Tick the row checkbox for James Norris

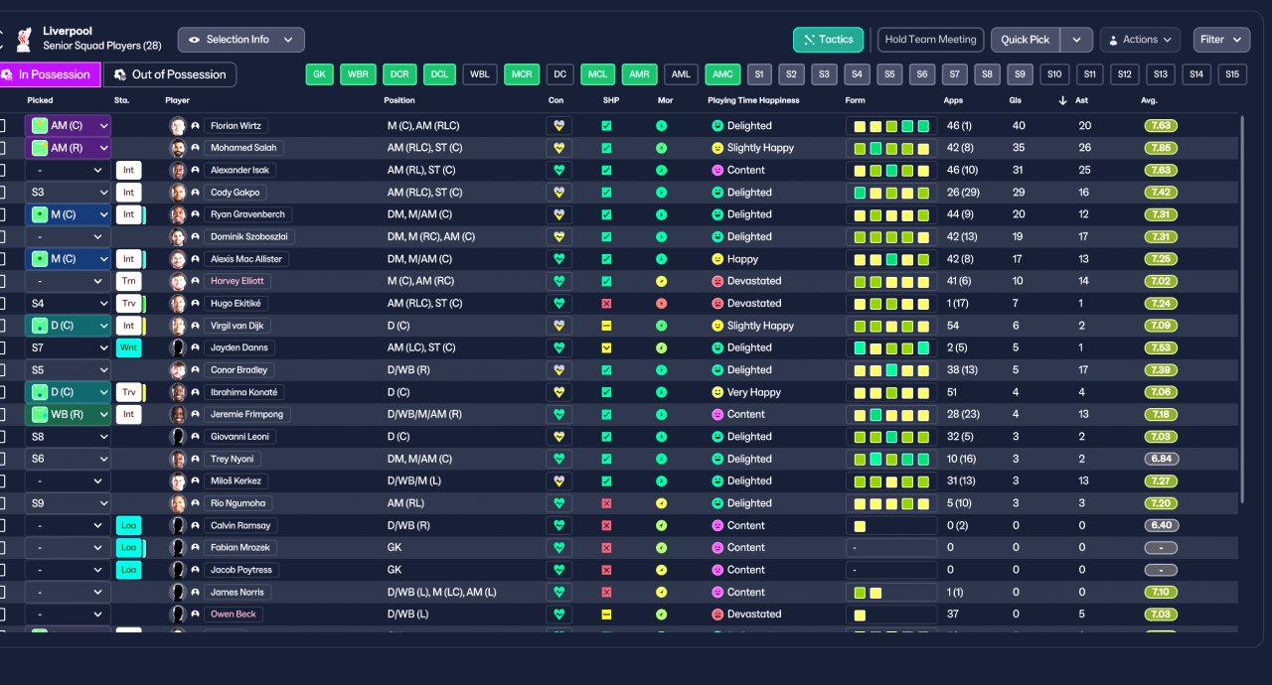pos(0,592)
